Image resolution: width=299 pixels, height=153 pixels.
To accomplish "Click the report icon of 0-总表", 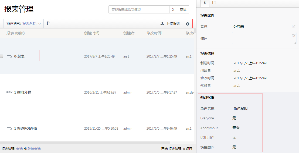I will pos(9,56).
